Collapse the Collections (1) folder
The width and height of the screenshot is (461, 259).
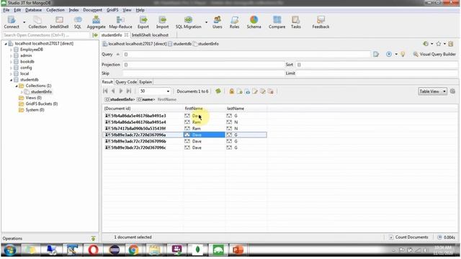[x=17, y=86]
